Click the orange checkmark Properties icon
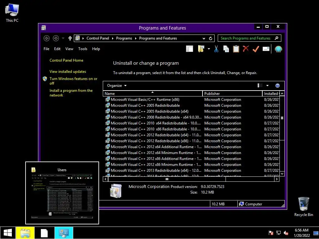This screenshot has height=239, width=319. point(256,49)
